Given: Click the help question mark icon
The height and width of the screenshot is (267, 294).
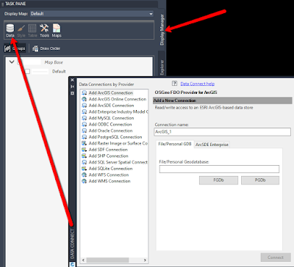Looking at the screenshot, I should (x=174, y=84).
